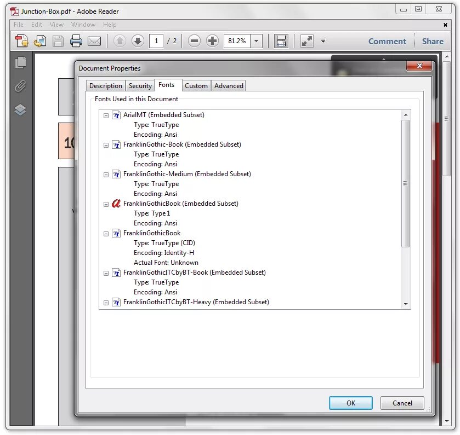Open the Attachments paperclip panel
The image size is (460, 435).
click(x=20, y=86)
